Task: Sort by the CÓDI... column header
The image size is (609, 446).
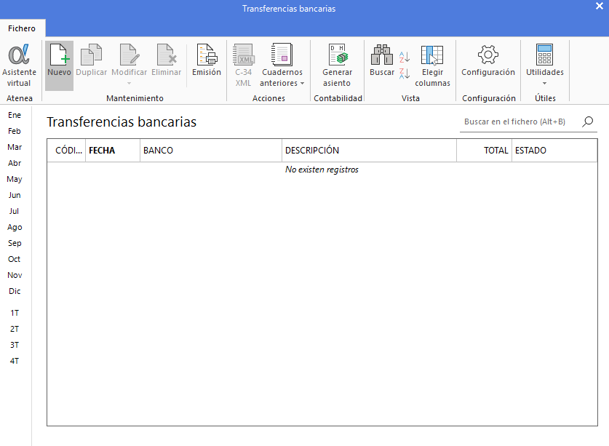Action: [x=66, y=151]
